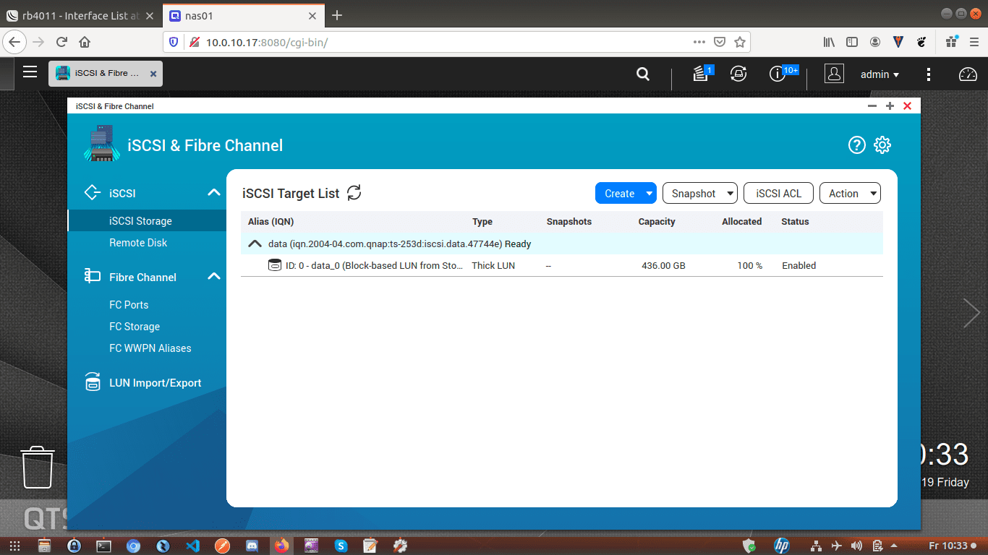Click Firefox back button
Viewport: 988px width, 555px height.
pos(15,42)
